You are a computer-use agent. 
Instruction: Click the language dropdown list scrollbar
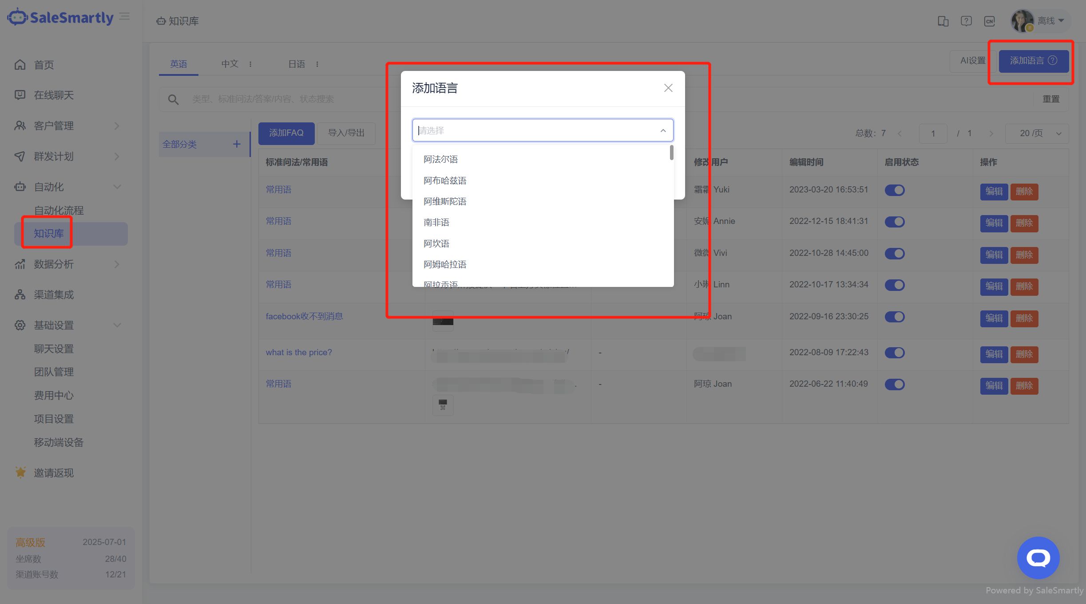pos(671,153)
